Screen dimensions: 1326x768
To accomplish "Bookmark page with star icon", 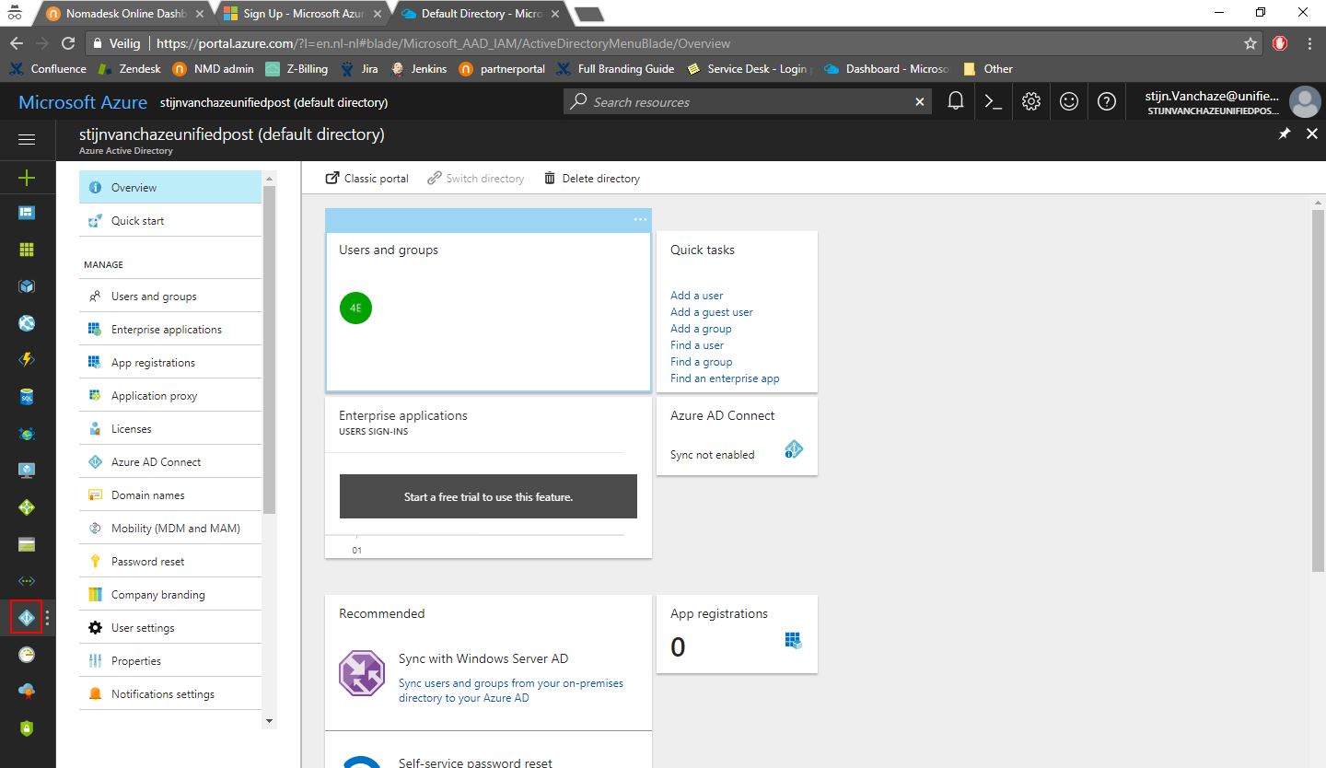I will 1250,43.
